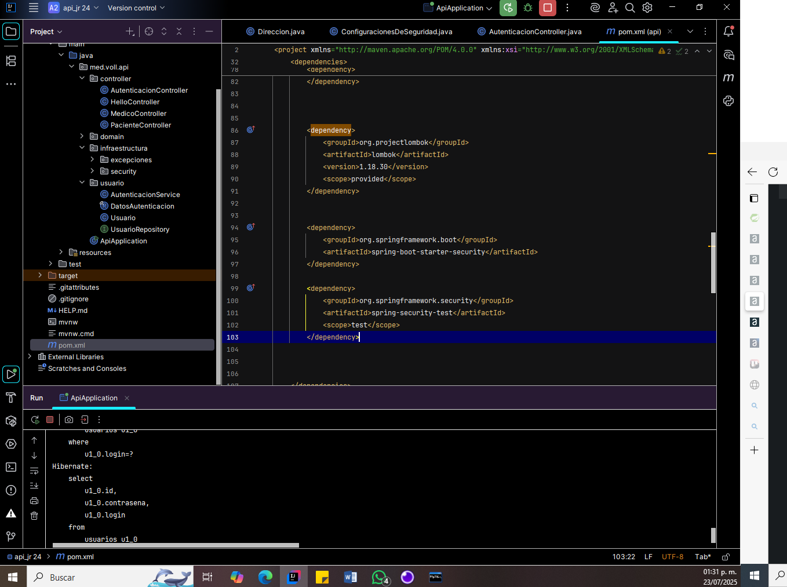Open Microsoft Word from the taskbar
The width and height of the screenshot is (787, 587).
[x=351, y=577]
